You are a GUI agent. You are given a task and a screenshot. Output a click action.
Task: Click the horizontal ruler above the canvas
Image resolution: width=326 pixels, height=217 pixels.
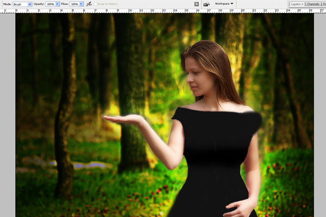pos(163,11)
